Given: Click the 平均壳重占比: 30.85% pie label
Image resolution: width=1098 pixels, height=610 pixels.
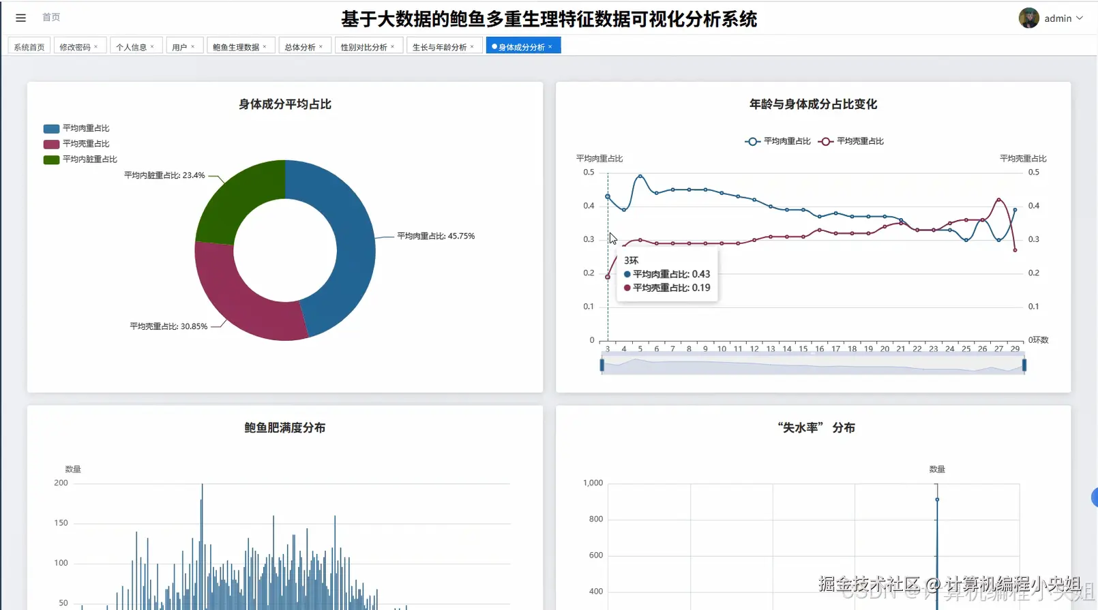Looking at the screenshot, I should pos(168,326).
